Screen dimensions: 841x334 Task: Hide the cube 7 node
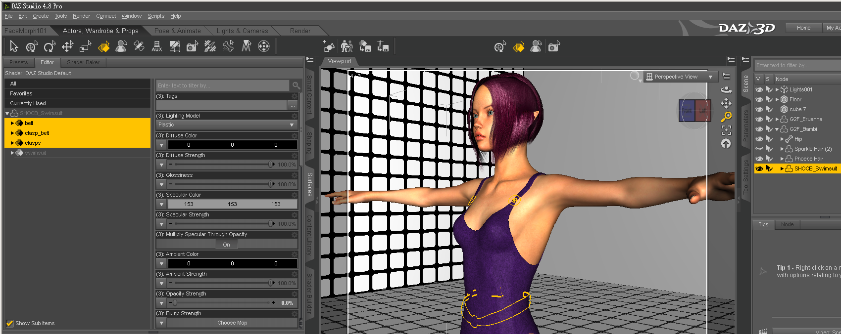tap(759, 109)
